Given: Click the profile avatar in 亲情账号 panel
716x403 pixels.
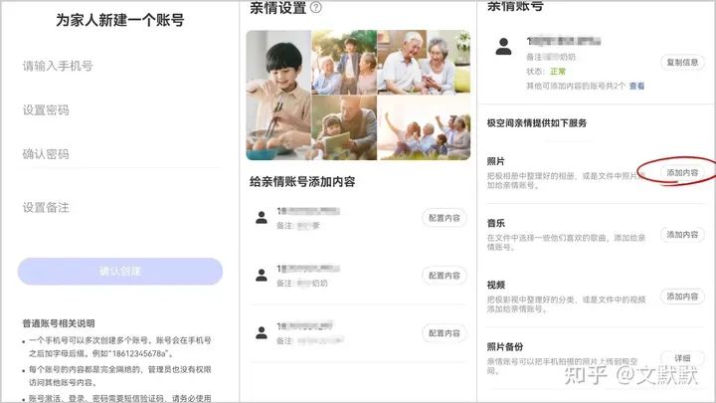Looking at the screenshot, I should (x=503, y=46).
